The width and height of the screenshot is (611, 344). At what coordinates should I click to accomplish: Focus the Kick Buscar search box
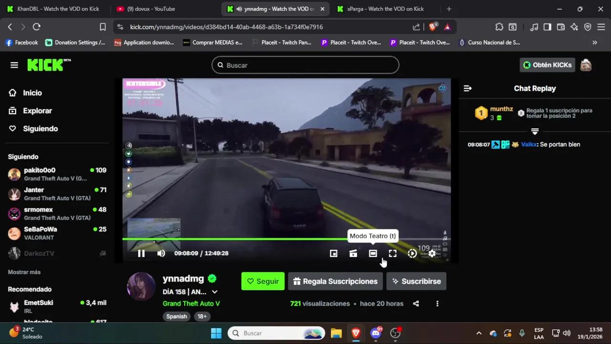pos(305,65)
